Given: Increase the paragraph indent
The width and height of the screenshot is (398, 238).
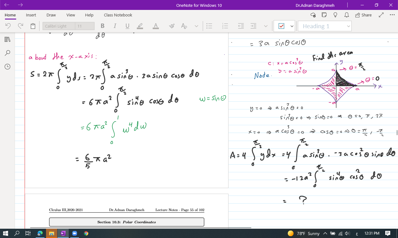Looking at the screenshot, I should [x=253, y=26].
